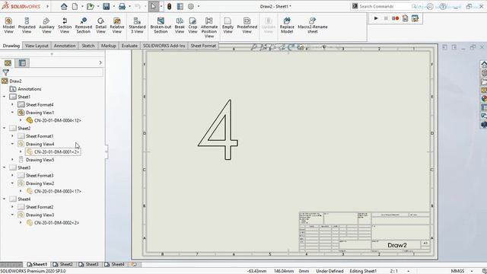
Task: Collapse the Drawing View1 node
Action: coord(12,113)
